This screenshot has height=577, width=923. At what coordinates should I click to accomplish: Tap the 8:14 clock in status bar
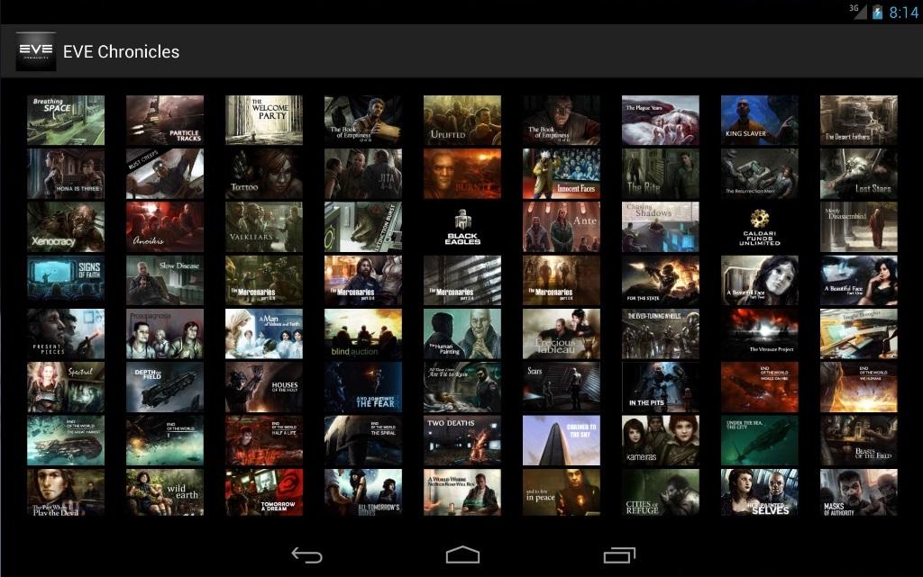pos(903,13)
